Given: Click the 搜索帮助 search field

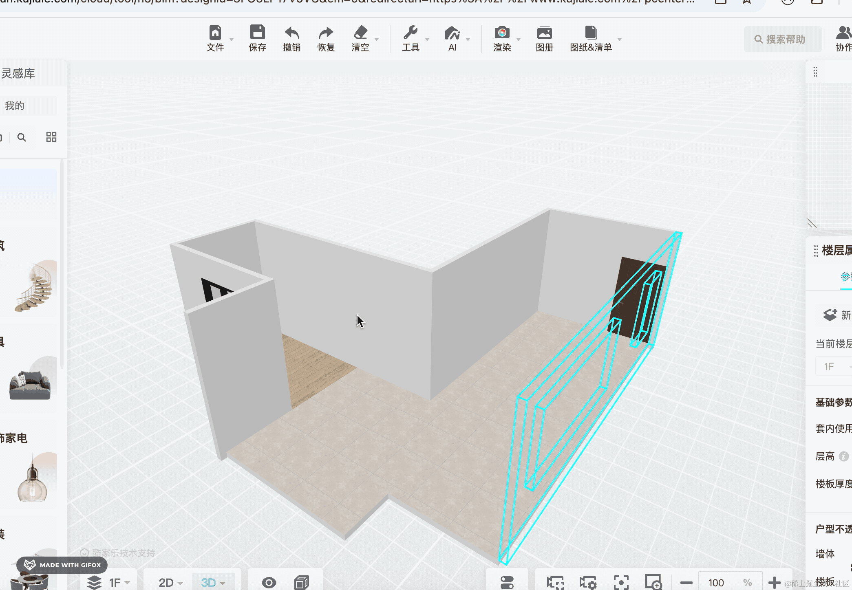Looking at the screenshot, I should (783, 39).
